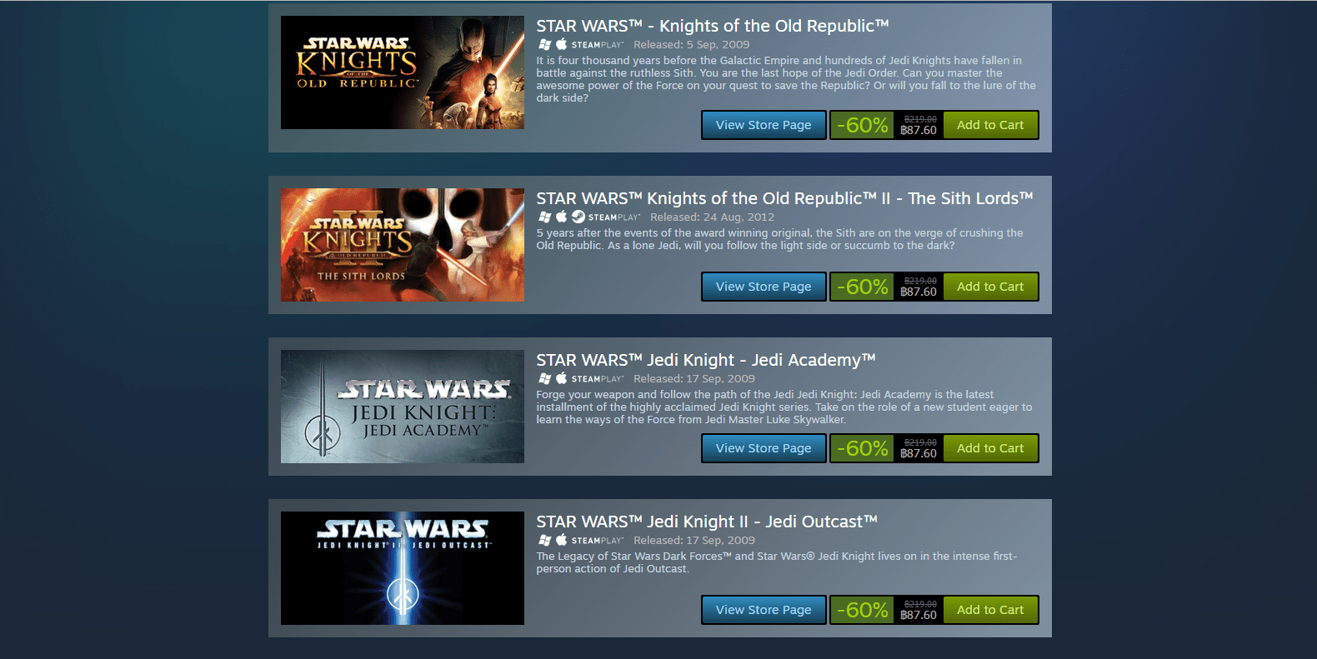Add Jedi Academy to cart
The height and width of the screenshot is (659, 1317).
pos(990,448)
